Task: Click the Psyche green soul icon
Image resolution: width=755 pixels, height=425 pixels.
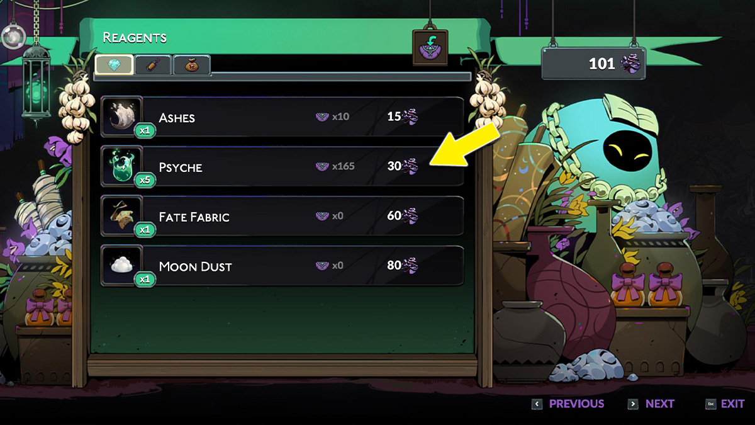Action: [121, 166]
